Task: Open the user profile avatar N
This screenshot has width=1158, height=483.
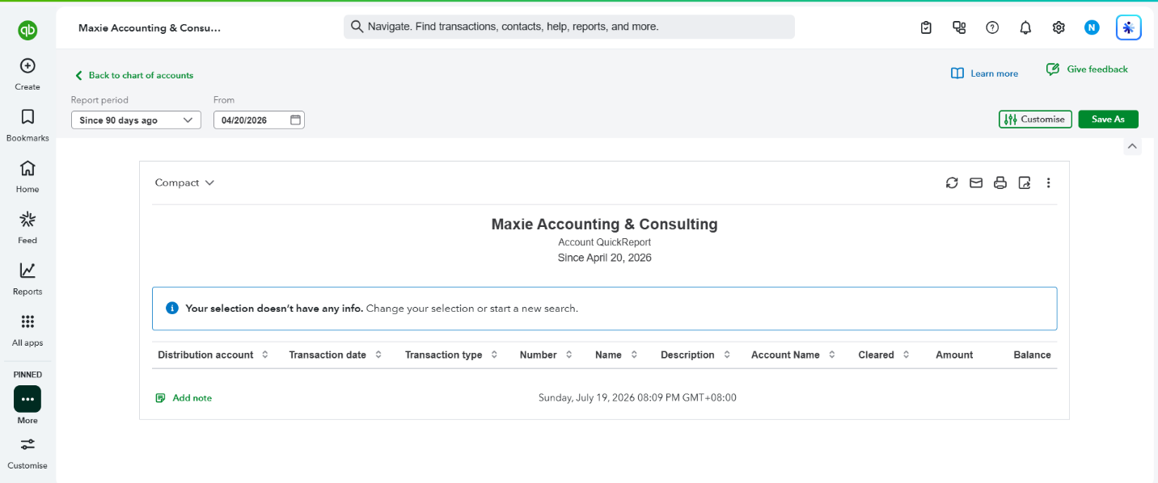Action: click(1092, 27)
